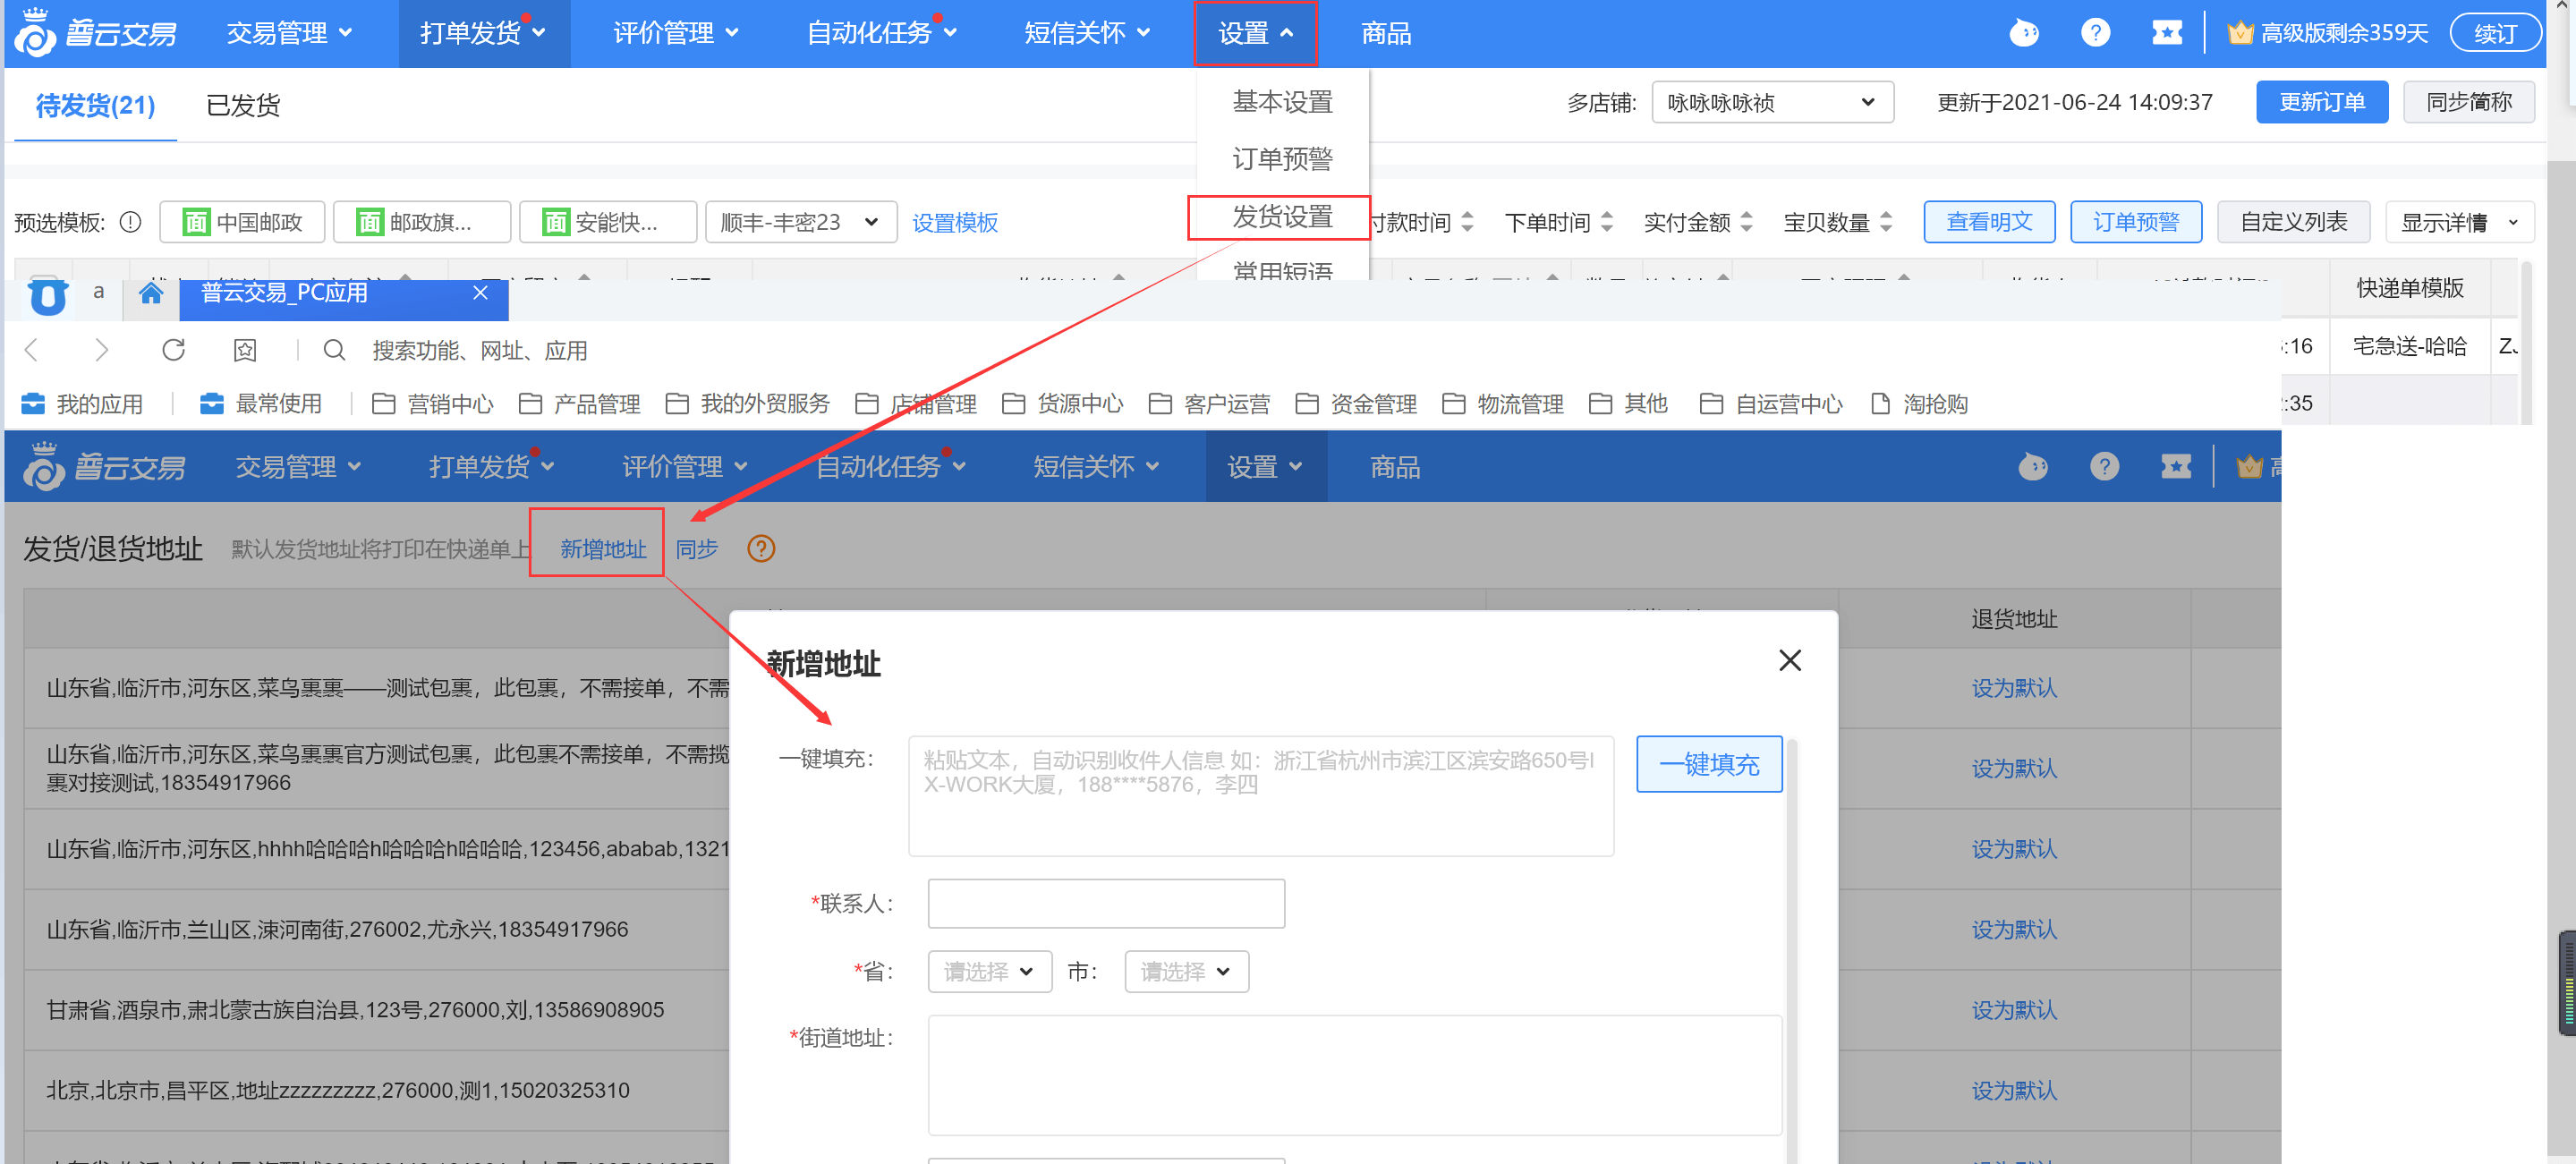
Task: Select 发货设置 from the settings menu
Action: tap(1281, 217)
